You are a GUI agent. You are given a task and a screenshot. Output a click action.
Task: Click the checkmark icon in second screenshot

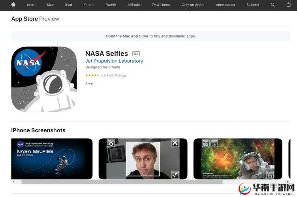pos(175,175)
